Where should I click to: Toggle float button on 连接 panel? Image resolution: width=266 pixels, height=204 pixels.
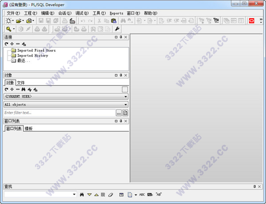116,37
